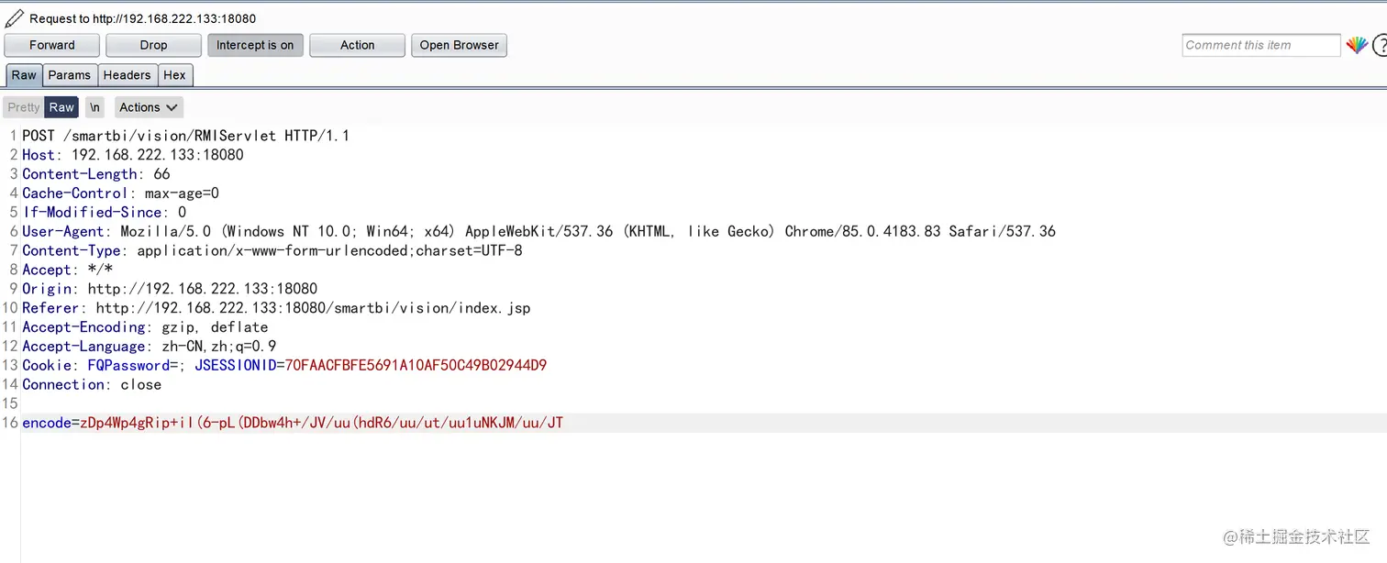Screen dimensions: 1387x563
Task: Select the Pretty view mode
Action: coord(24,107)
